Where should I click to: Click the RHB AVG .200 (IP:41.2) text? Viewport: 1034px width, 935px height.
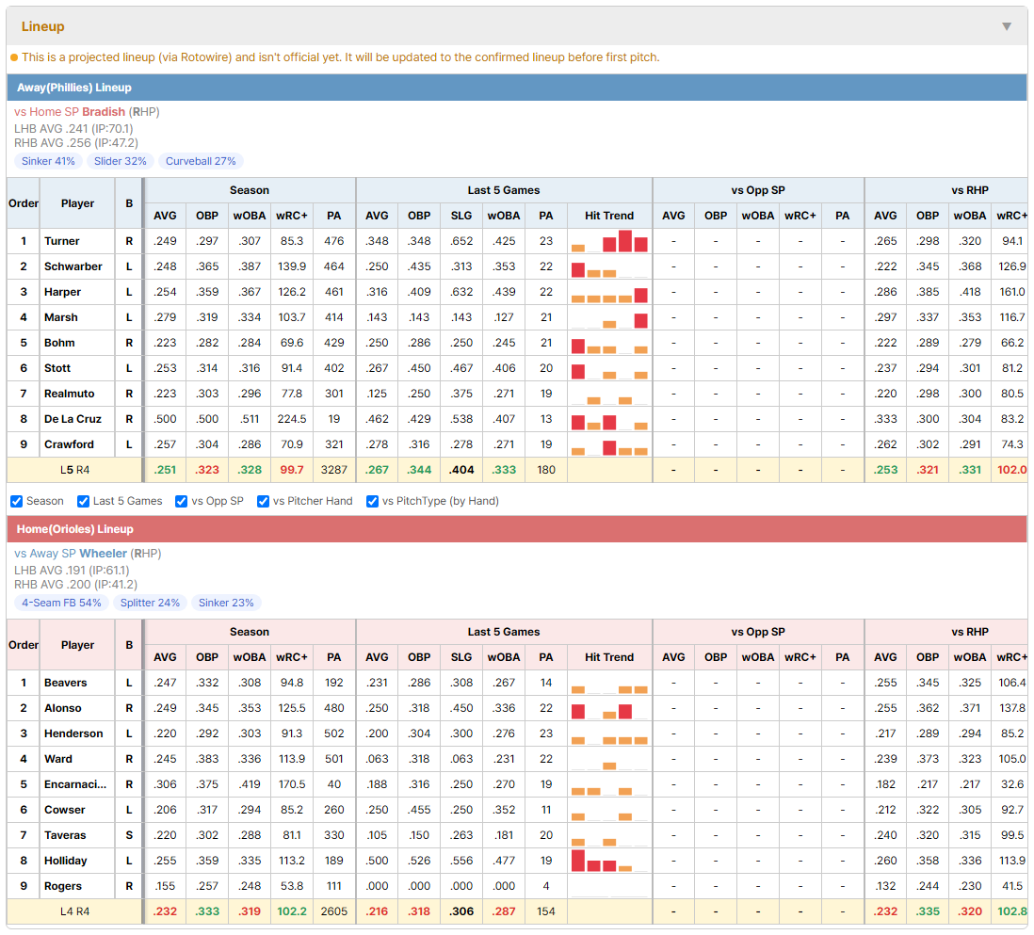coord(76,584)
